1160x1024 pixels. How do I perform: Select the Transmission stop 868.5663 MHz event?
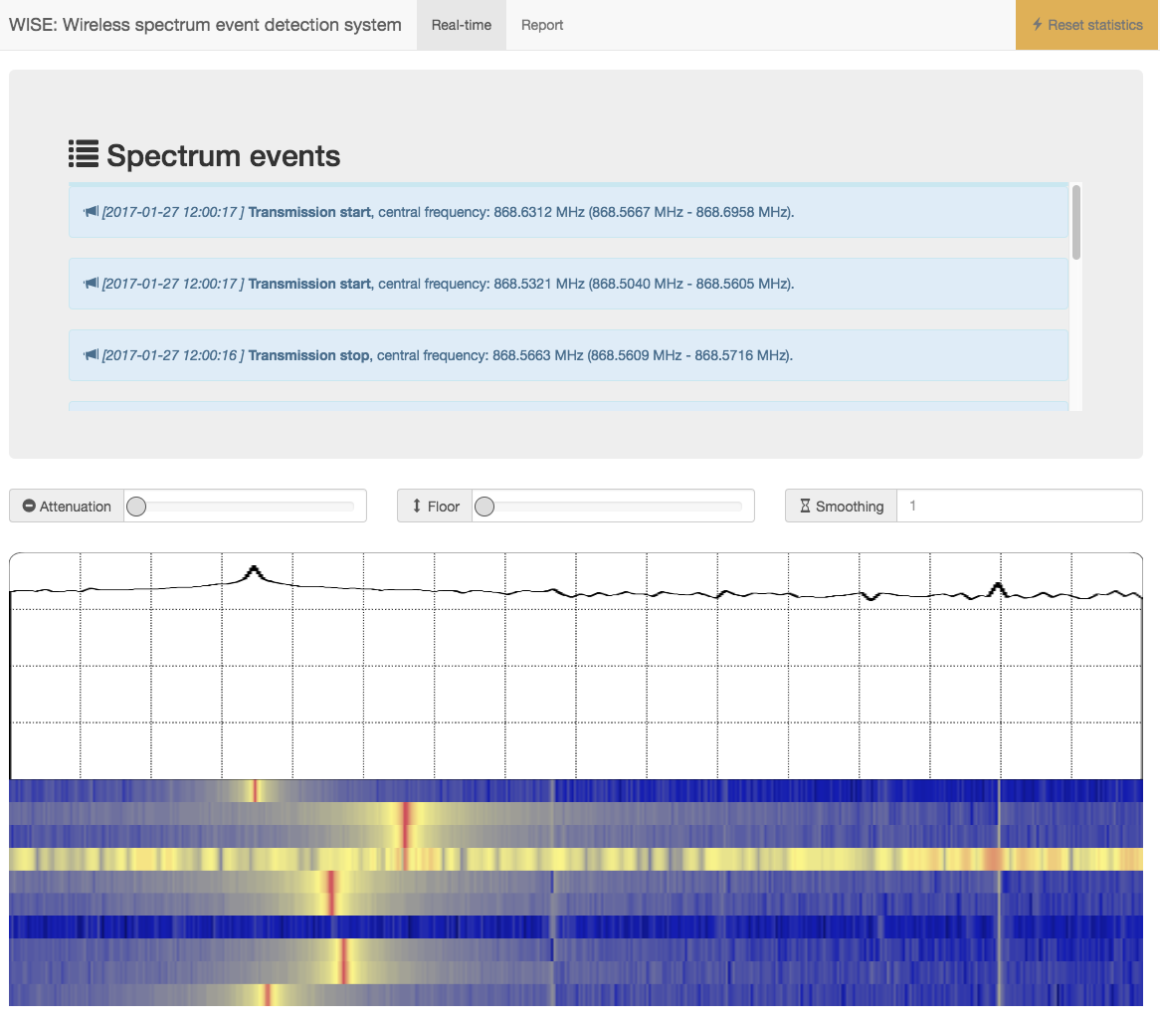(567, 355)
